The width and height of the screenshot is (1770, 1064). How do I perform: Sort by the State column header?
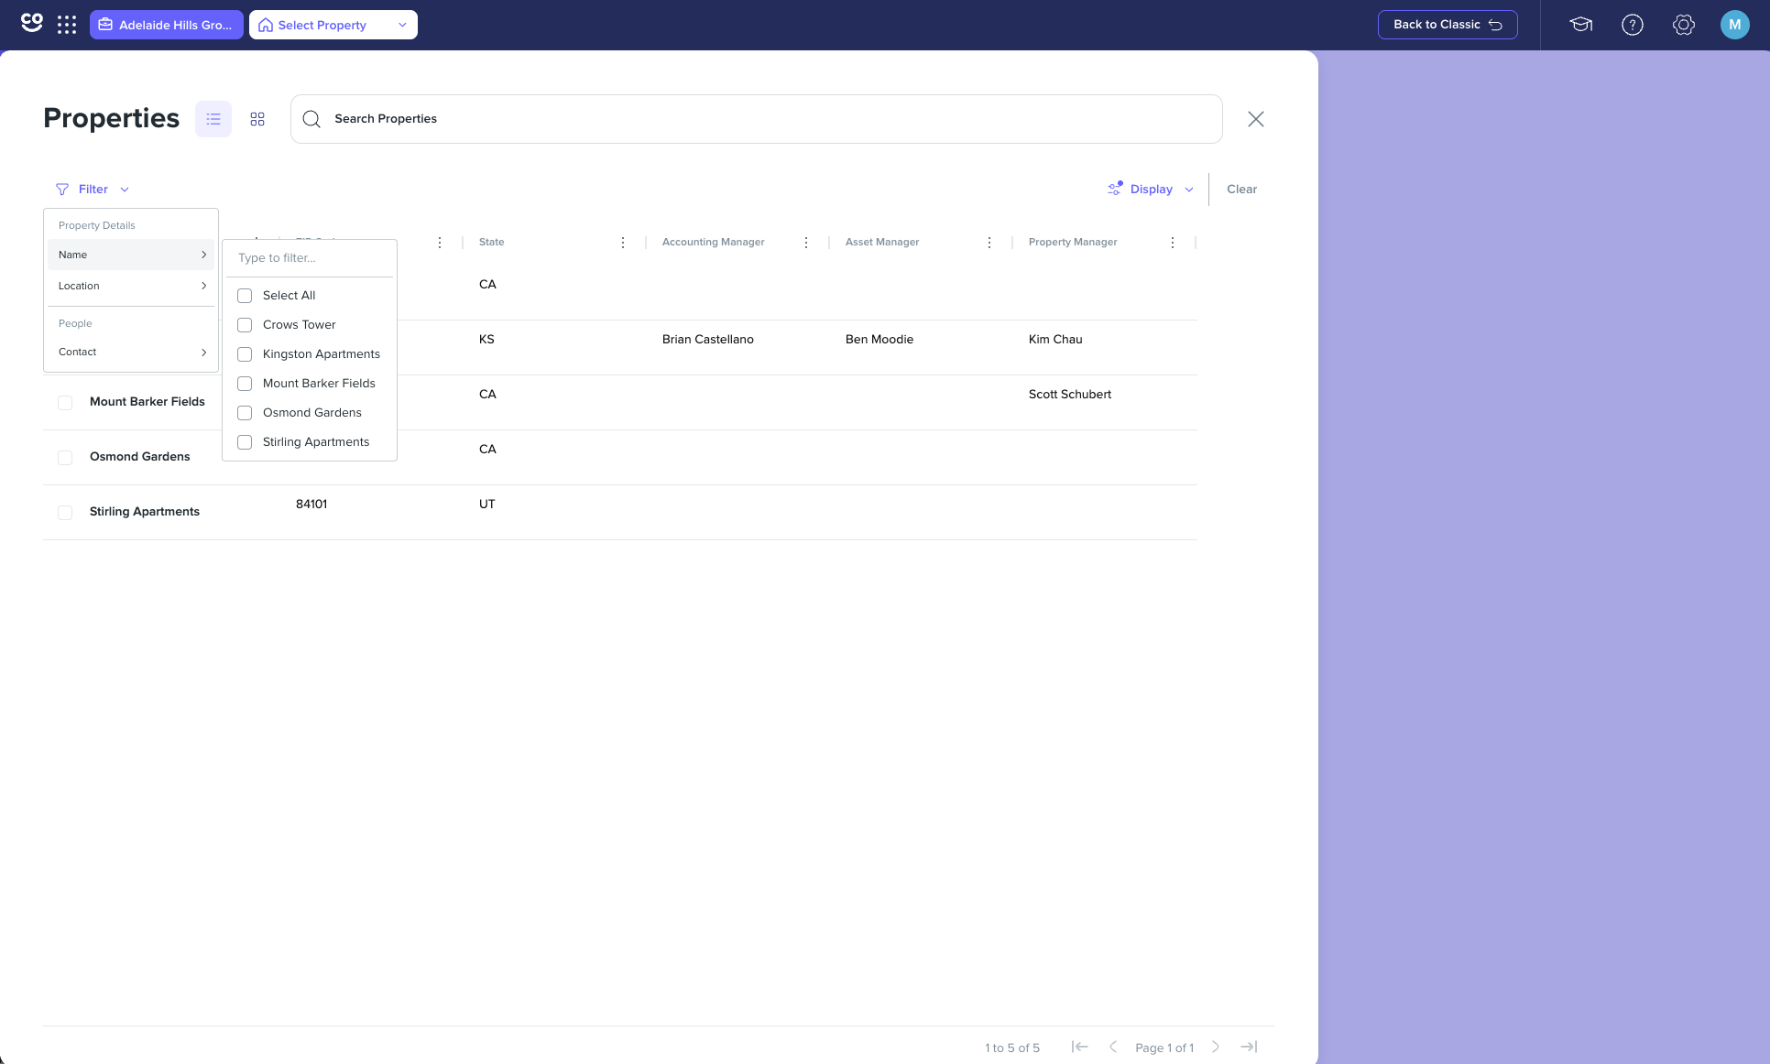pos(491,242)
